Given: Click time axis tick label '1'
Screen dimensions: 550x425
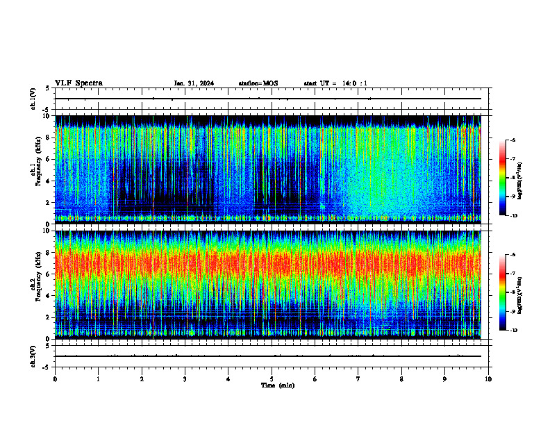Looking at the screenshot, I should [x=98, y=379].
